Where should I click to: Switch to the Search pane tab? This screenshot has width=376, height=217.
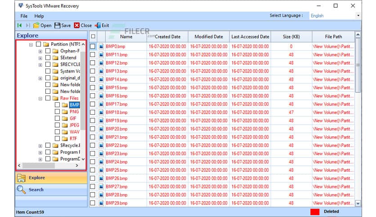pos(51,190)
